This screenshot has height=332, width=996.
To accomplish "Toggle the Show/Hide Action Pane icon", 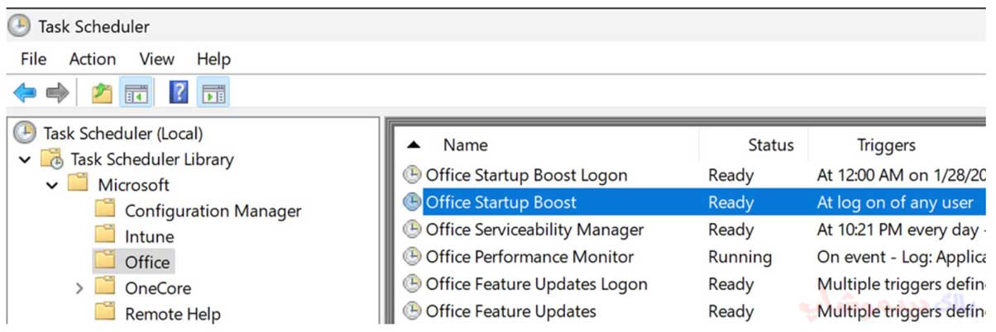I will pyautogui.click(x=213, y=92).
